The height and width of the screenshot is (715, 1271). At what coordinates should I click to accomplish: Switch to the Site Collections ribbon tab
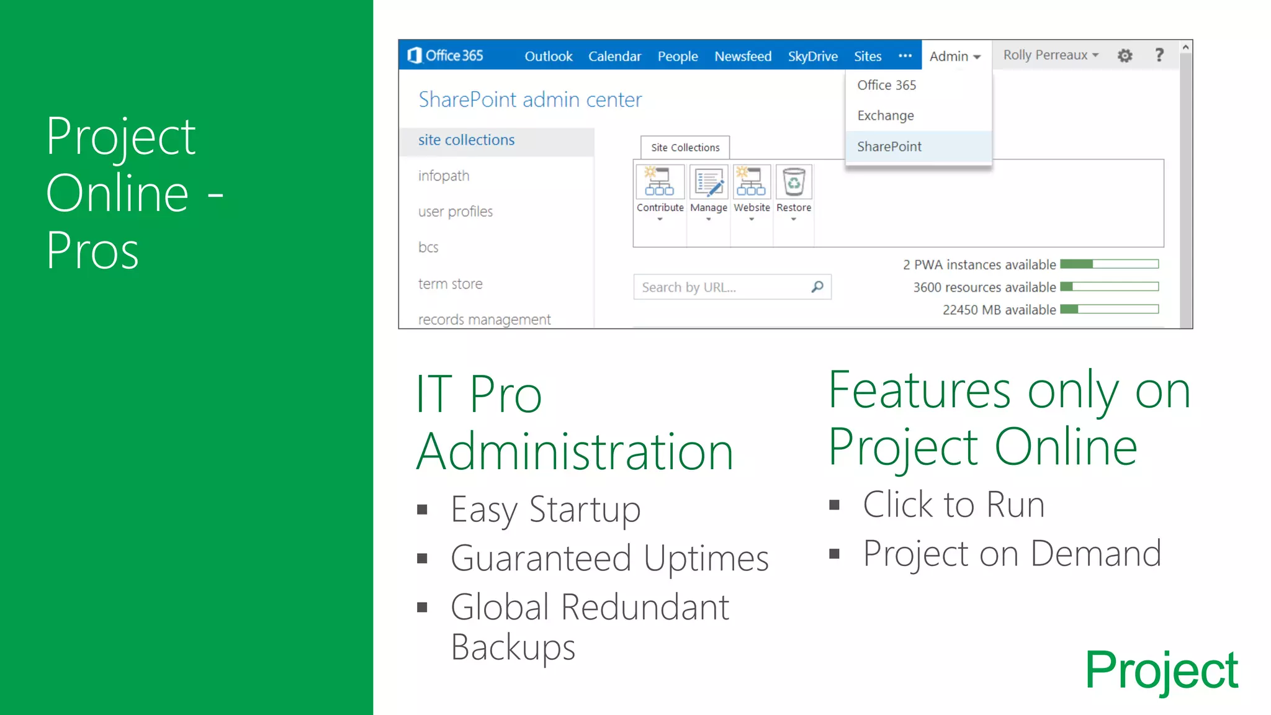(685, 148)
